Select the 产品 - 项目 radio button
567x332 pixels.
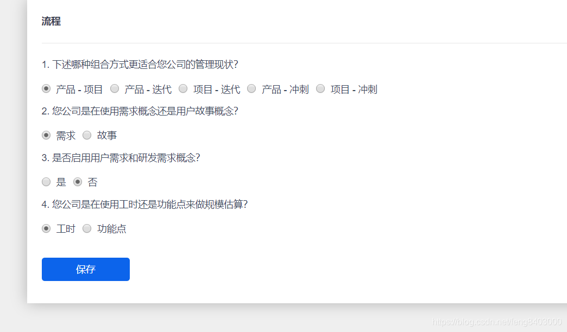click(46, 88)
